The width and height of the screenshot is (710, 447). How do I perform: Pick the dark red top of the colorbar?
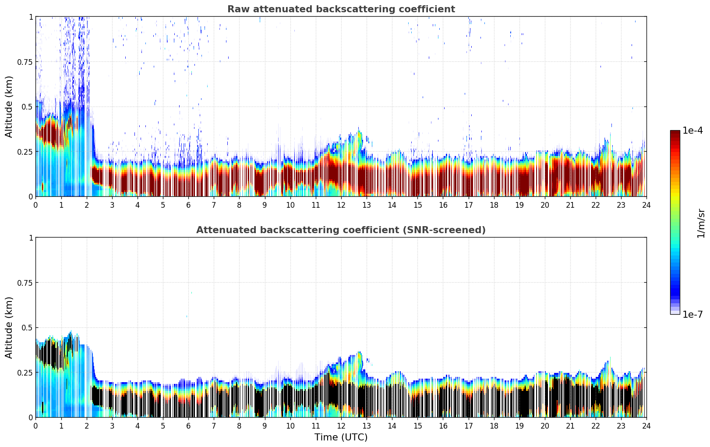coord(675,134)
